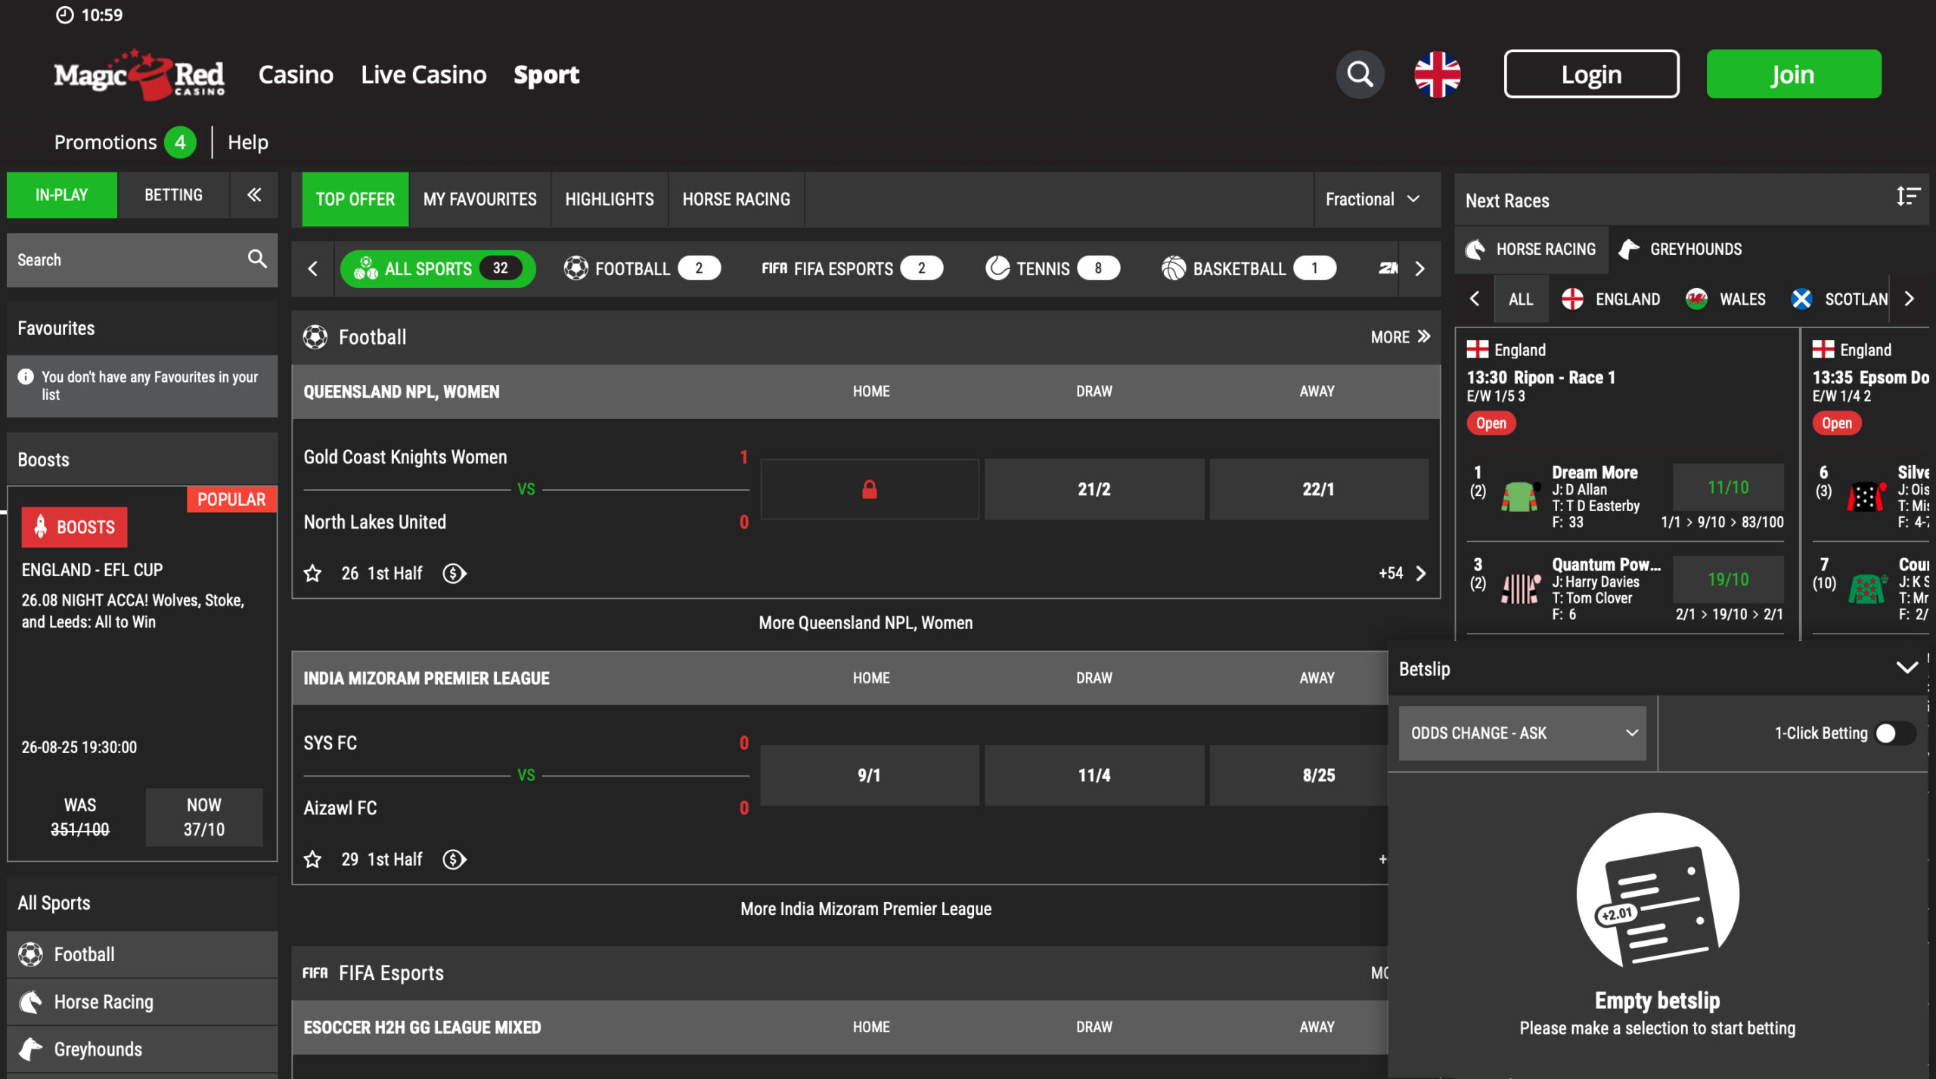The width and height of the screenshot is (1936, 1079).
Task: Go to Sport section
Action: pos(546,74)
